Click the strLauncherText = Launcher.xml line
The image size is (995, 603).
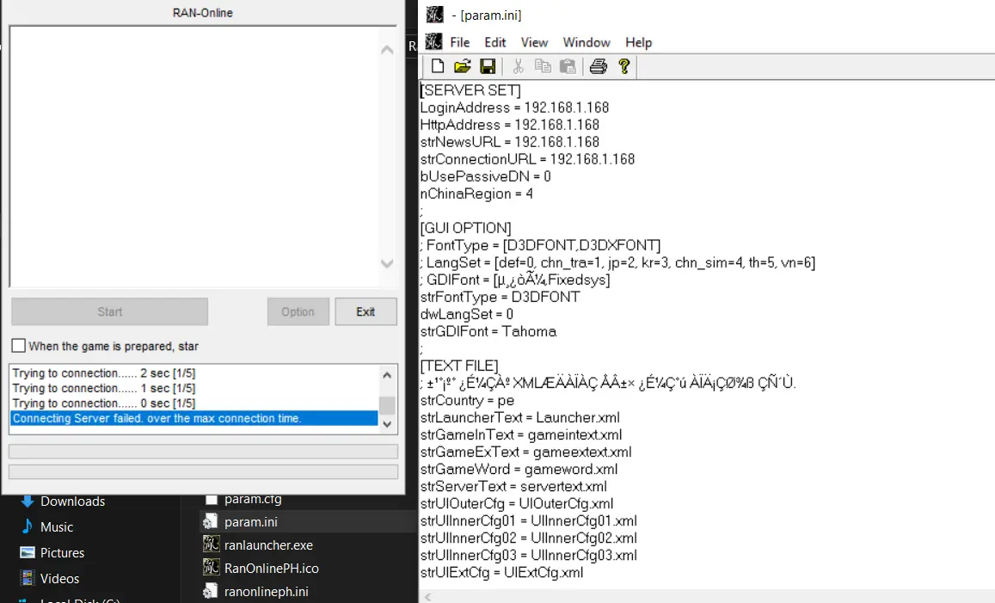pos(520,418)
